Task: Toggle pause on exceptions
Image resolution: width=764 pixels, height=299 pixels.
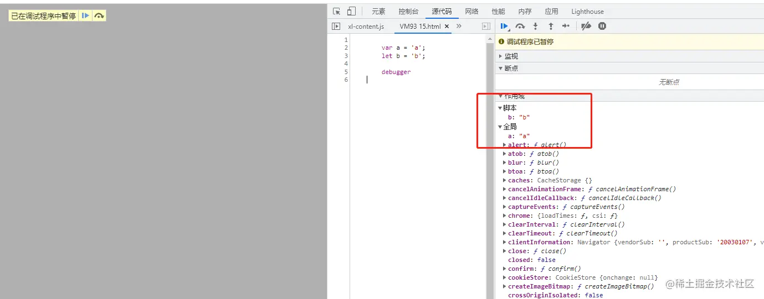Action: [602, 26]
